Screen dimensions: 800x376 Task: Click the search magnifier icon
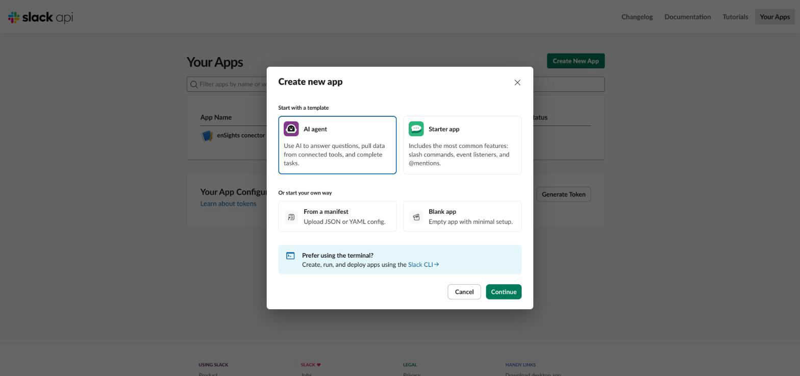tap(194, 84)
